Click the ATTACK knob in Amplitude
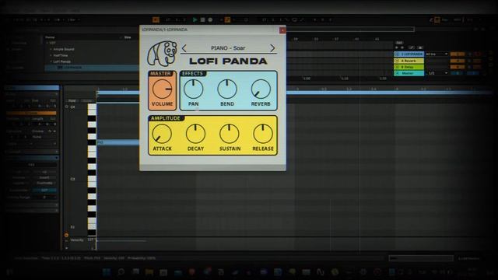This screenshot has height=280, width=498. [162, 134]
